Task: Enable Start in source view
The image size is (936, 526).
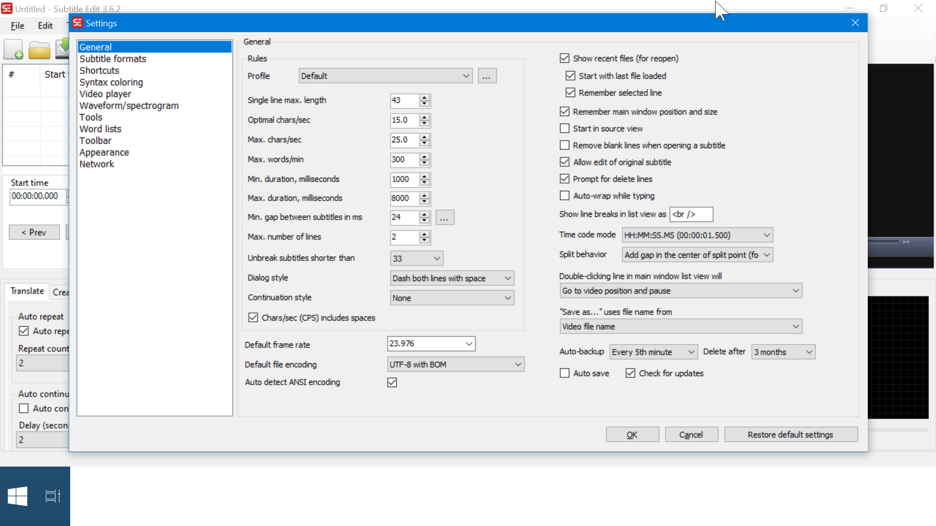Action: click(565, 128)
